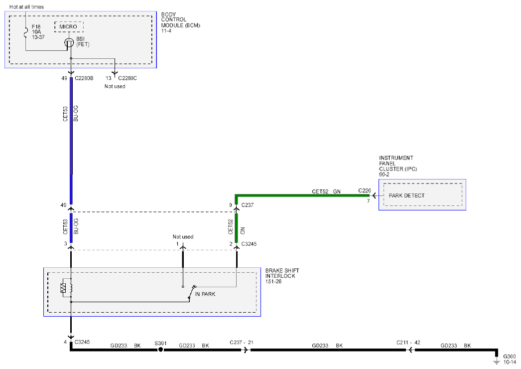Click connector label C220

click(365, 190)
